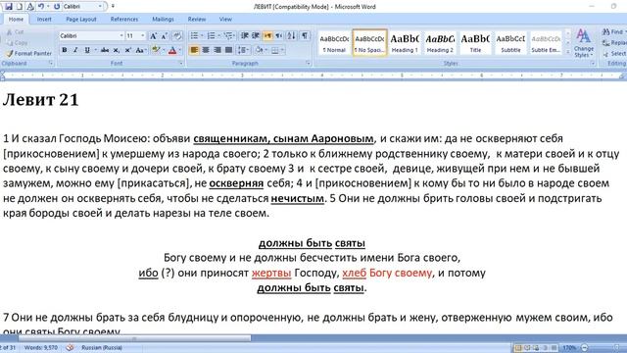The height and width of the screenshot is (353, 627).
Task: Open the Font dialog launcher
Action: coord(180,63)
